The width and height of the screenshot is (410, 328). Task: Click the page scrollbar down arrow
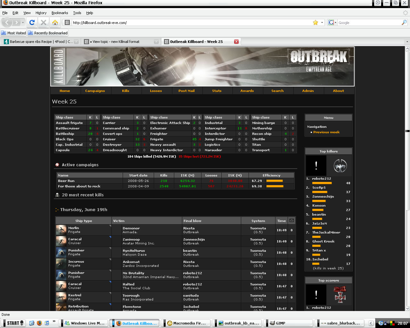pos(407,308)
